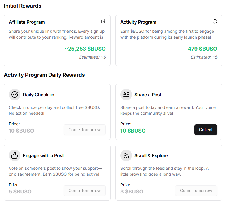
Task: Click the grey 10 $BUSO prize in Daily Check-in
Action: pyautogui.click(x=21, y=131)
